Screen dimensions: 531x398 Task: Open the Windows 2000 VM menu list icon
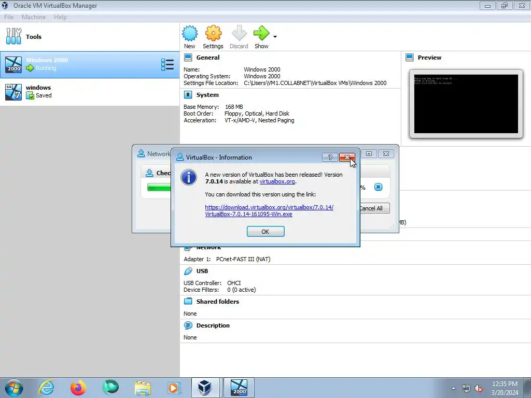tap(167, 64)
